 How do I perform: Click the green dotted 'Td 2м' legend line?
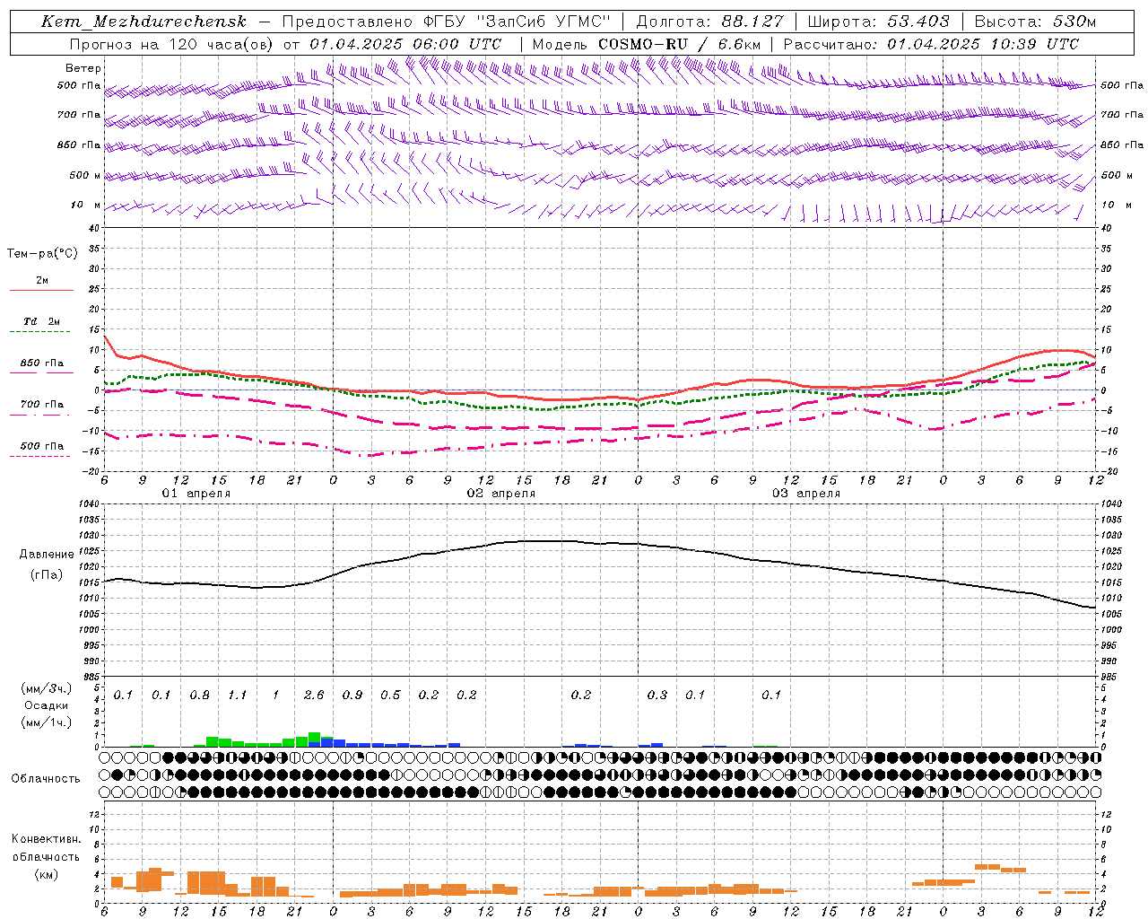39,332
